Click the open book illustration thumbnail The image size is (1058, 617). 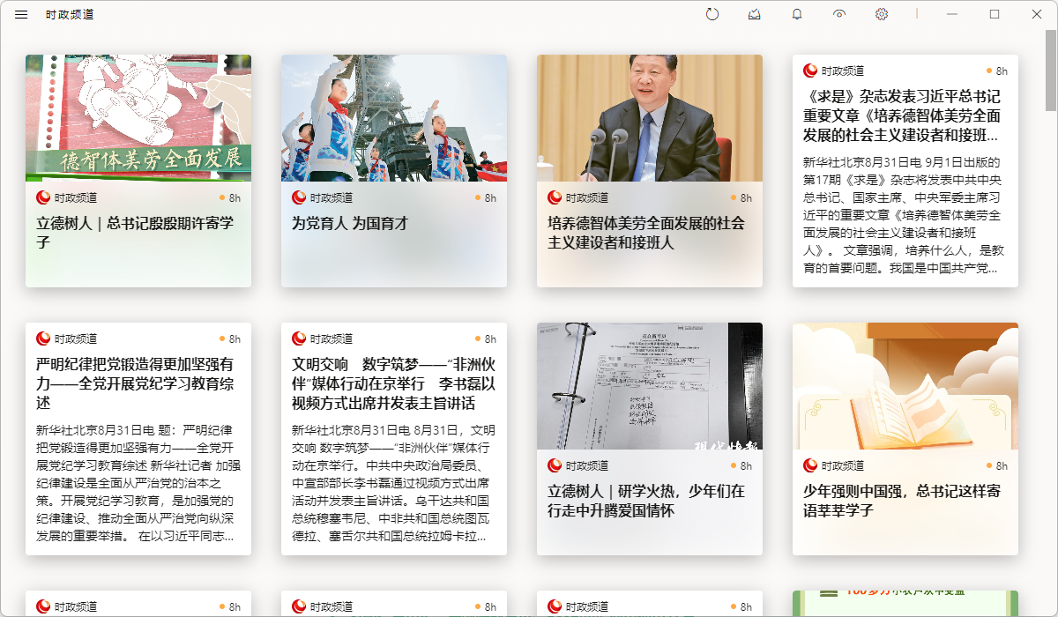point(905,386)
